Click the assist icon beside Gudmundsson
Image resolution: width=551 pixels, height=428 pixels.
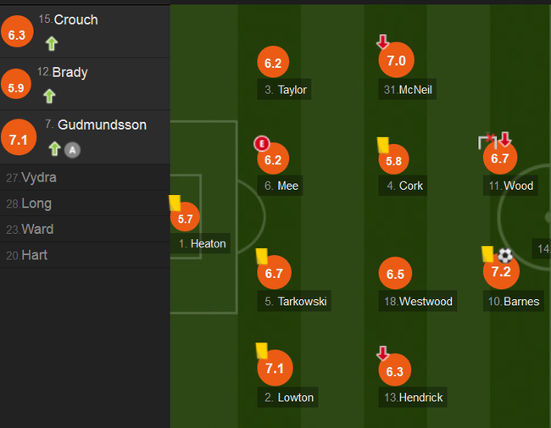pos(73,150)
